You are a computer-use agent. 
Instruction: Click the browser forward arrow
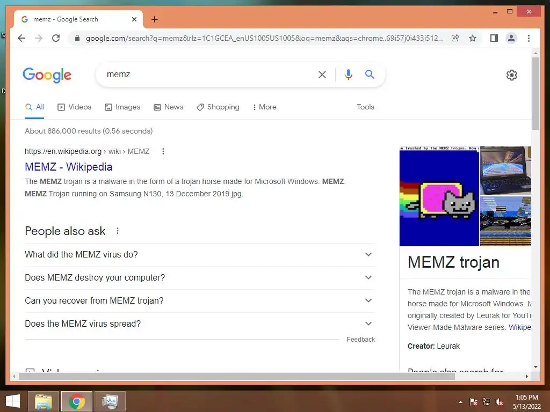(x=39, y=38)
